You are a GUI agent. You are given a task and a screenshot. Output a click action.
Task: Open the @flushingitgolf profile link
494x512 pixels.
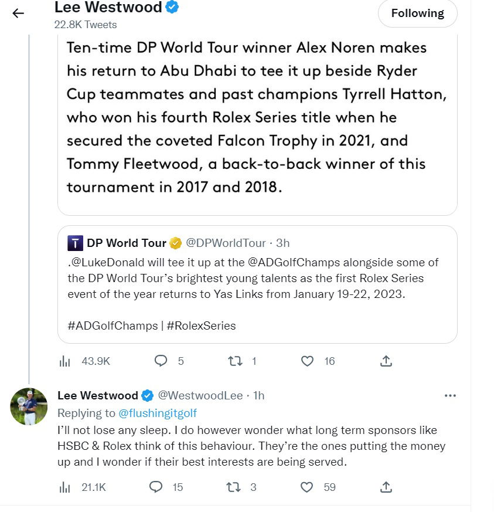pyautogui.click(x=158, y=413)
